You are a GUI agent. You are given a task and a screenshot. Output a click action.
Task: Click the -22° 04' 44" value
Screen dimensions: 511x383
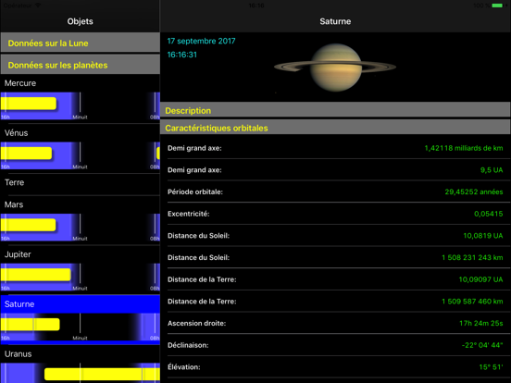pyautogui.click(x=482, y=345)
